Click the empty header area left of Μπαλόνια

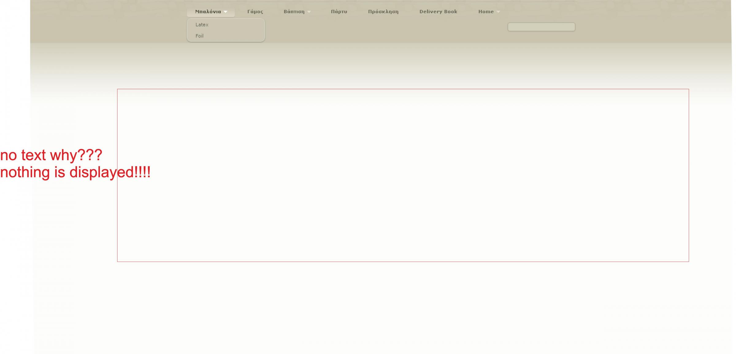[107, 18]
